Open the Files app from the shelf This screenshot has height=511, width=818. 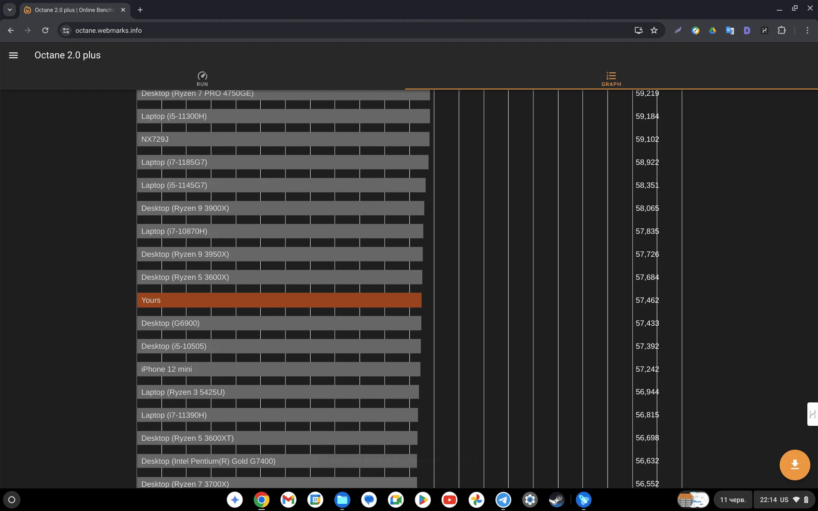pos(342,500)
